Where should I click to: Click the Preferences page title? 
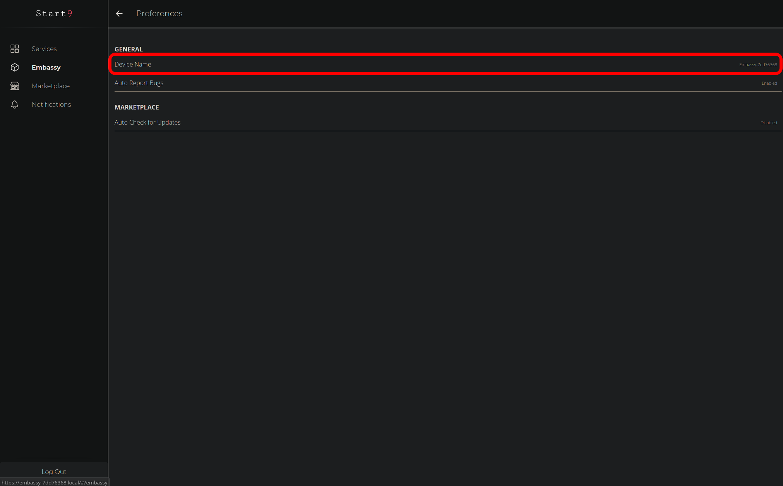point(159,14)
